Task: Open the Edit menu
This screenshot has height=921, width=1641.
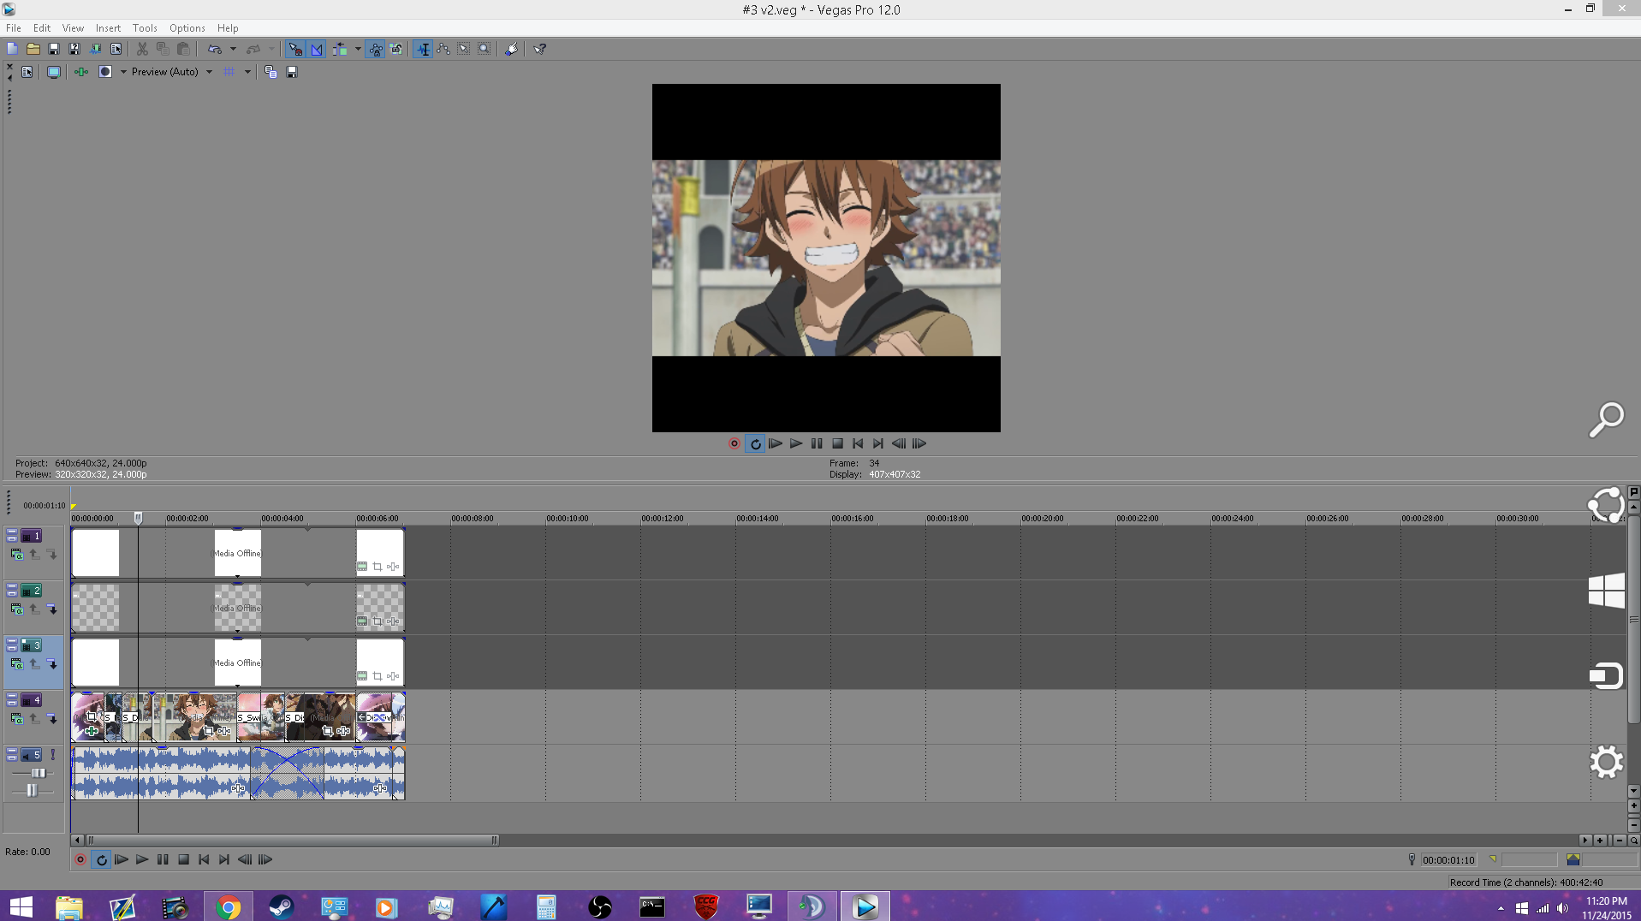Action: [x=42, y=28]
